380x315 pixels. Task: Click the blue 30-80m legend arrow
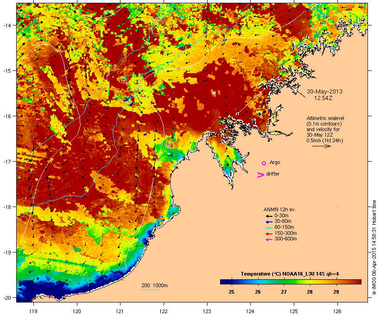pyautogui.click(x=269, y=222)
